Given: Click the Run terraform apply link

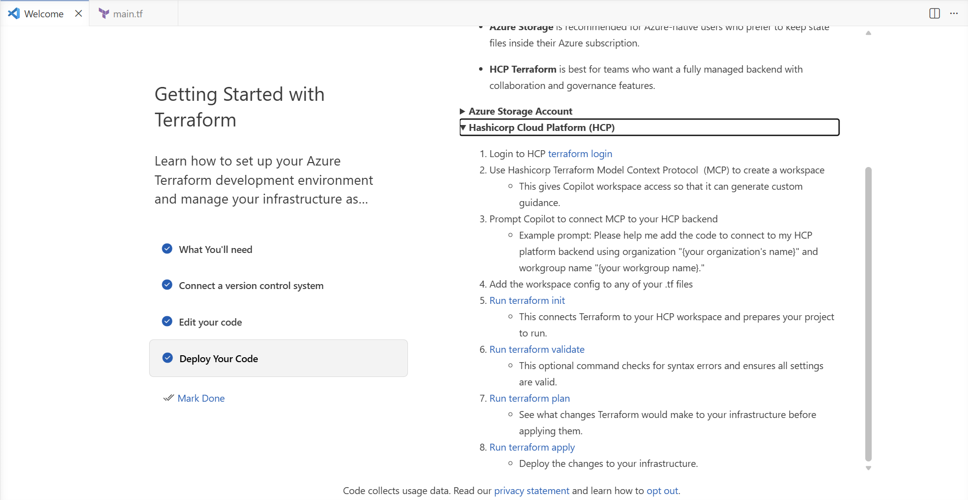Looking at the screenshot, I should point(532,447).
